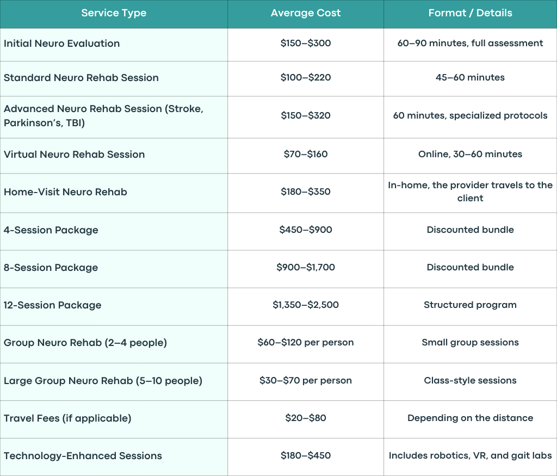Select the Average Cost column header

[x=306, y=13]
